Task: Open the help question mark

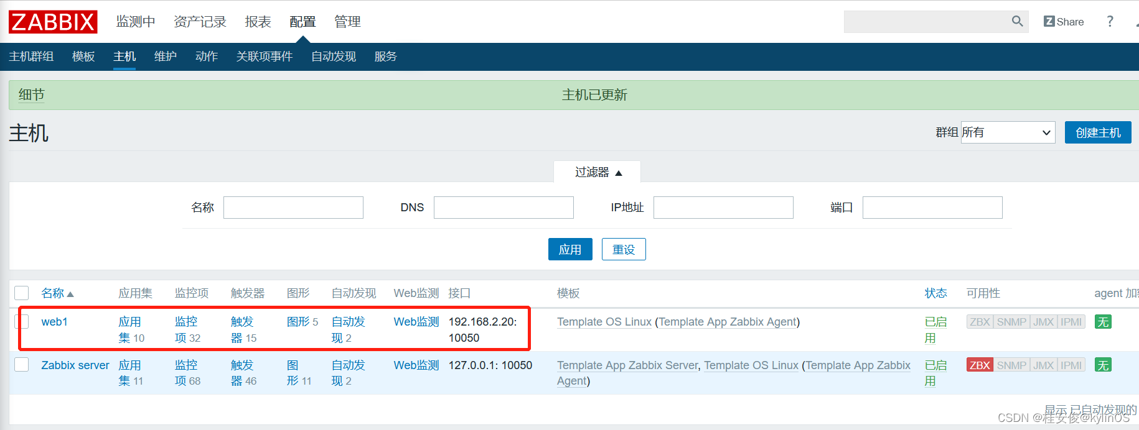Action: point(1110,22)
